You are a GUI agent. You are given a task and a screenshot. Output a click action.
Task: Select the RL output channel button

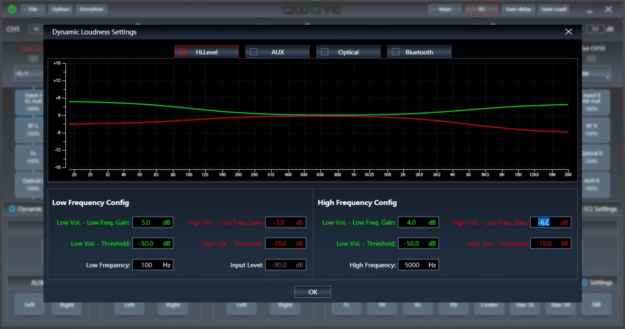coord(418,305)
